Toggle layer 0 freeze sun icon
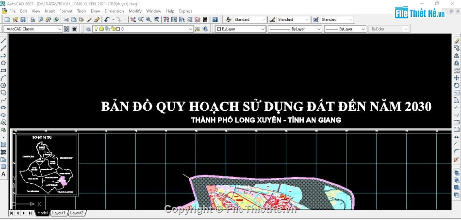Viewport: 461px width, 220px height. (101, 29)
